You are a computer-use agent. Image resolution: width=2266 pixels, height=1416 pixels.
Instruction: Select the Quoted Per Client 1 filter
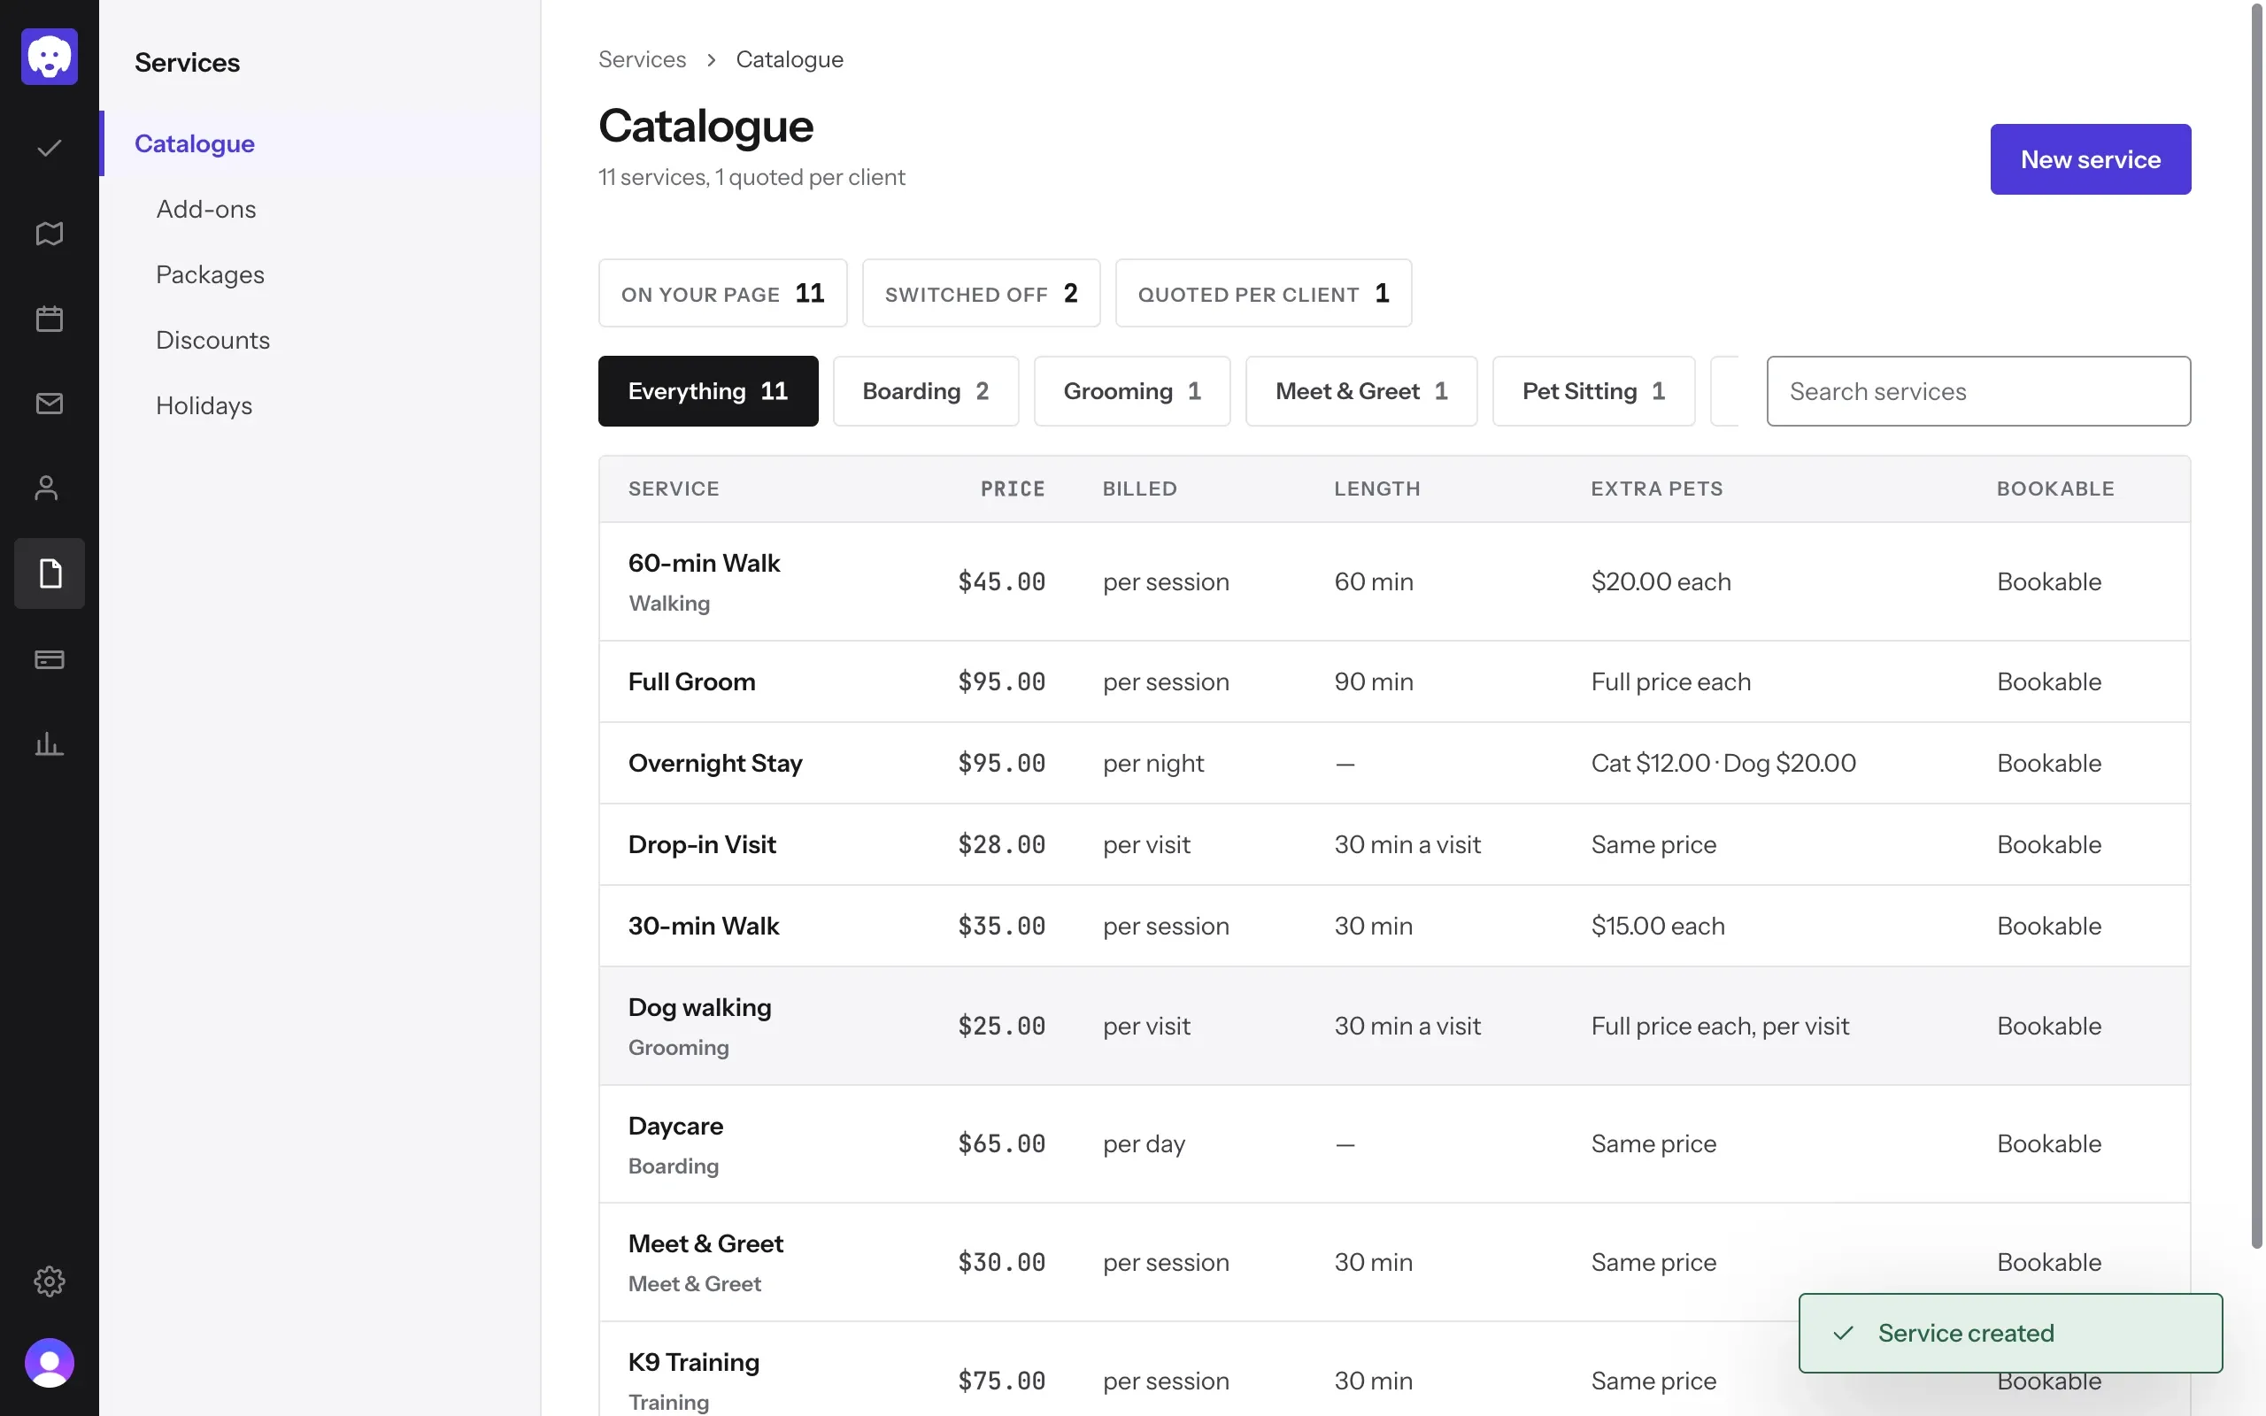1263,293
